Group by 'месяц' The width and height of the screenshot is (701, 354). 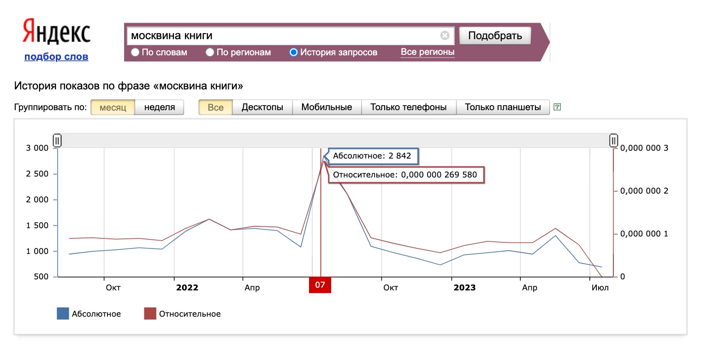(113, 107)
